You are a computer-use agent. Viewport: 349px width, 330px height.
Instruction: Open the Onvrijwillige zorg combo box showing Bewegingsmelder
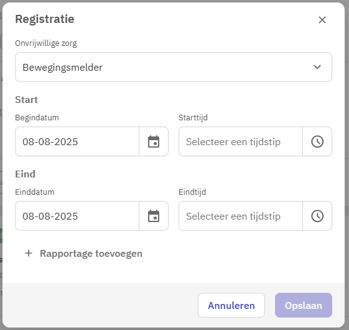[174, 67]
